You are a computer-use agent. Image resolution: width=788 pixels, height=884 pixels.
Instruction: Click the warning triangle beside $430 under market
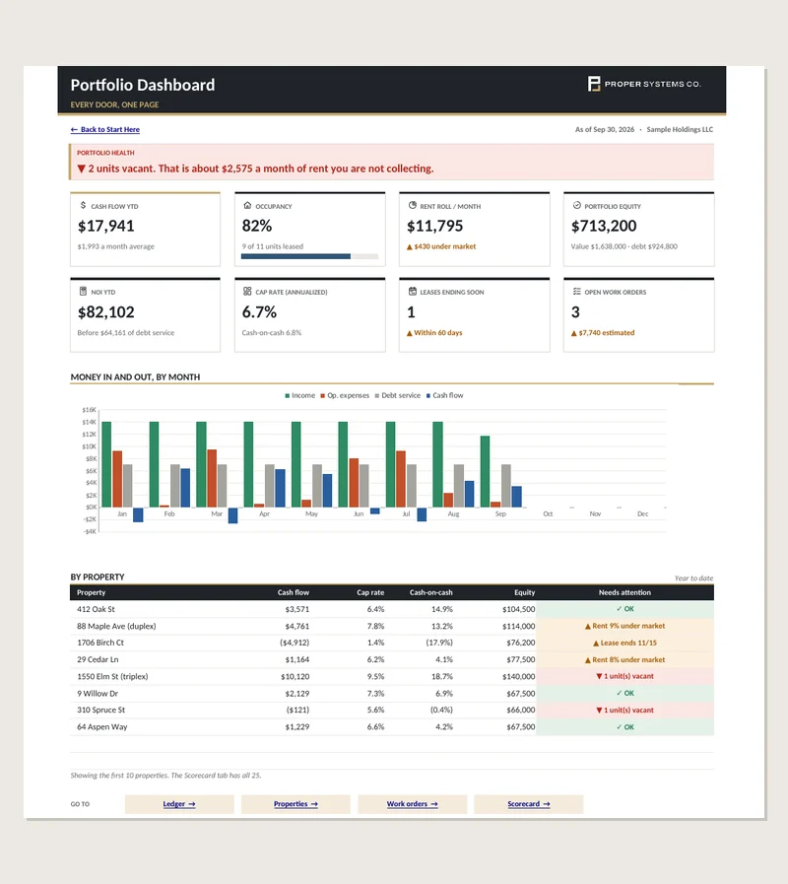(x=409, y=247)
